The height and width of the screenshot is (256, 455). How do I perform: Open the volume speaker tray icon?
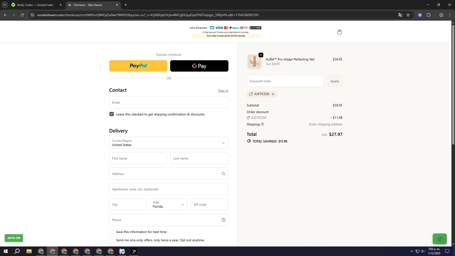click(x=423, y=251)
